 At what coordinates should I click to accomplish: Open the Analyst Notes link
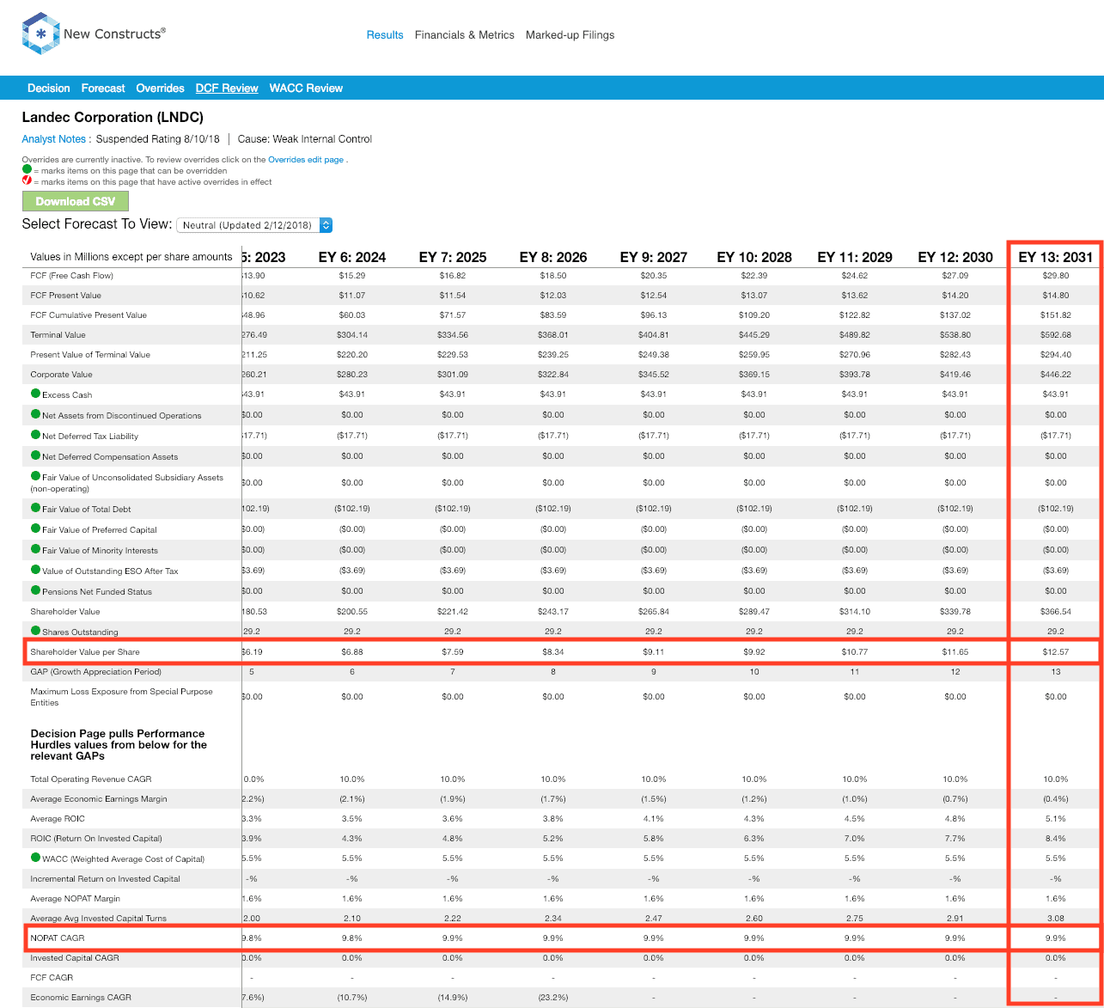coord(54,139)
